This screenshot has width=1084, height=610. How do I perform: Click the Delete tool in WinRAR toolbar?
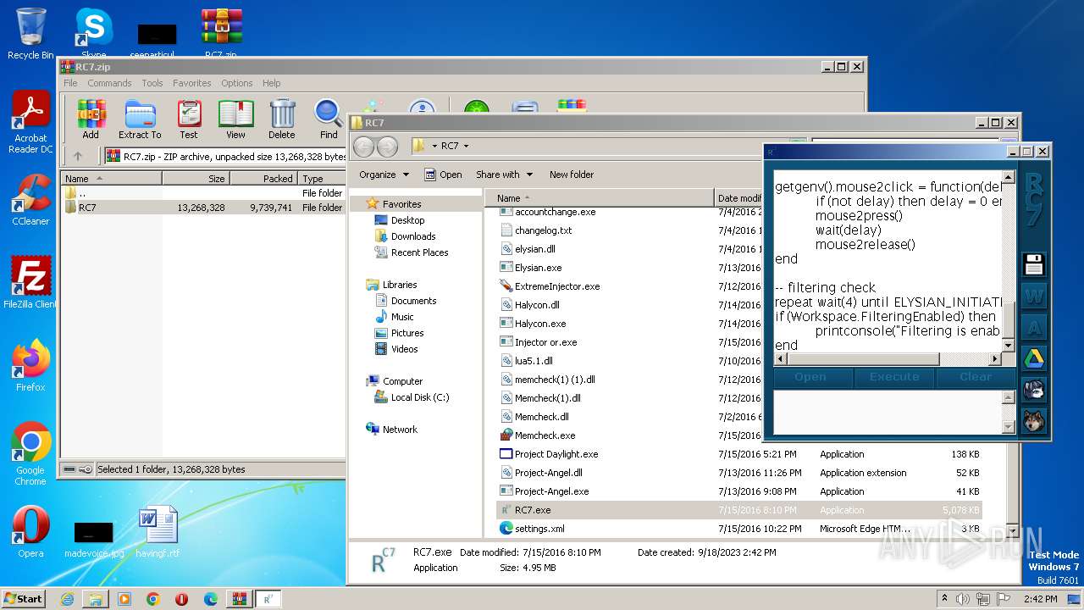tap(282, 119)
